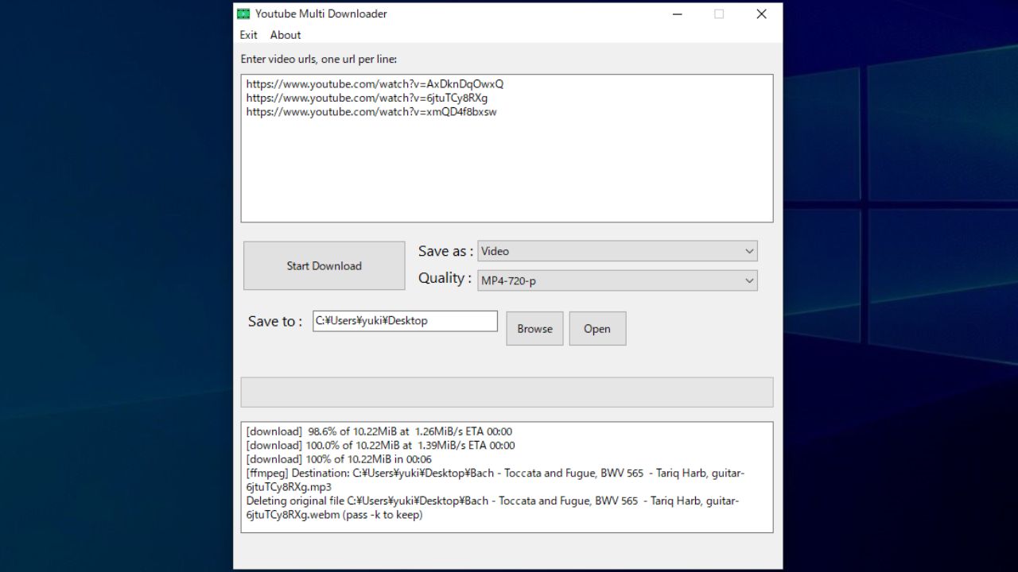Click the 'Deleting original file' log line
Screen dimensions: 1018x572
pyautogui.click(x=492, y=508)
